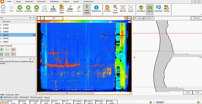Toggle check mark for file 019005
The image size is (202, 104).
pos(1,28)
